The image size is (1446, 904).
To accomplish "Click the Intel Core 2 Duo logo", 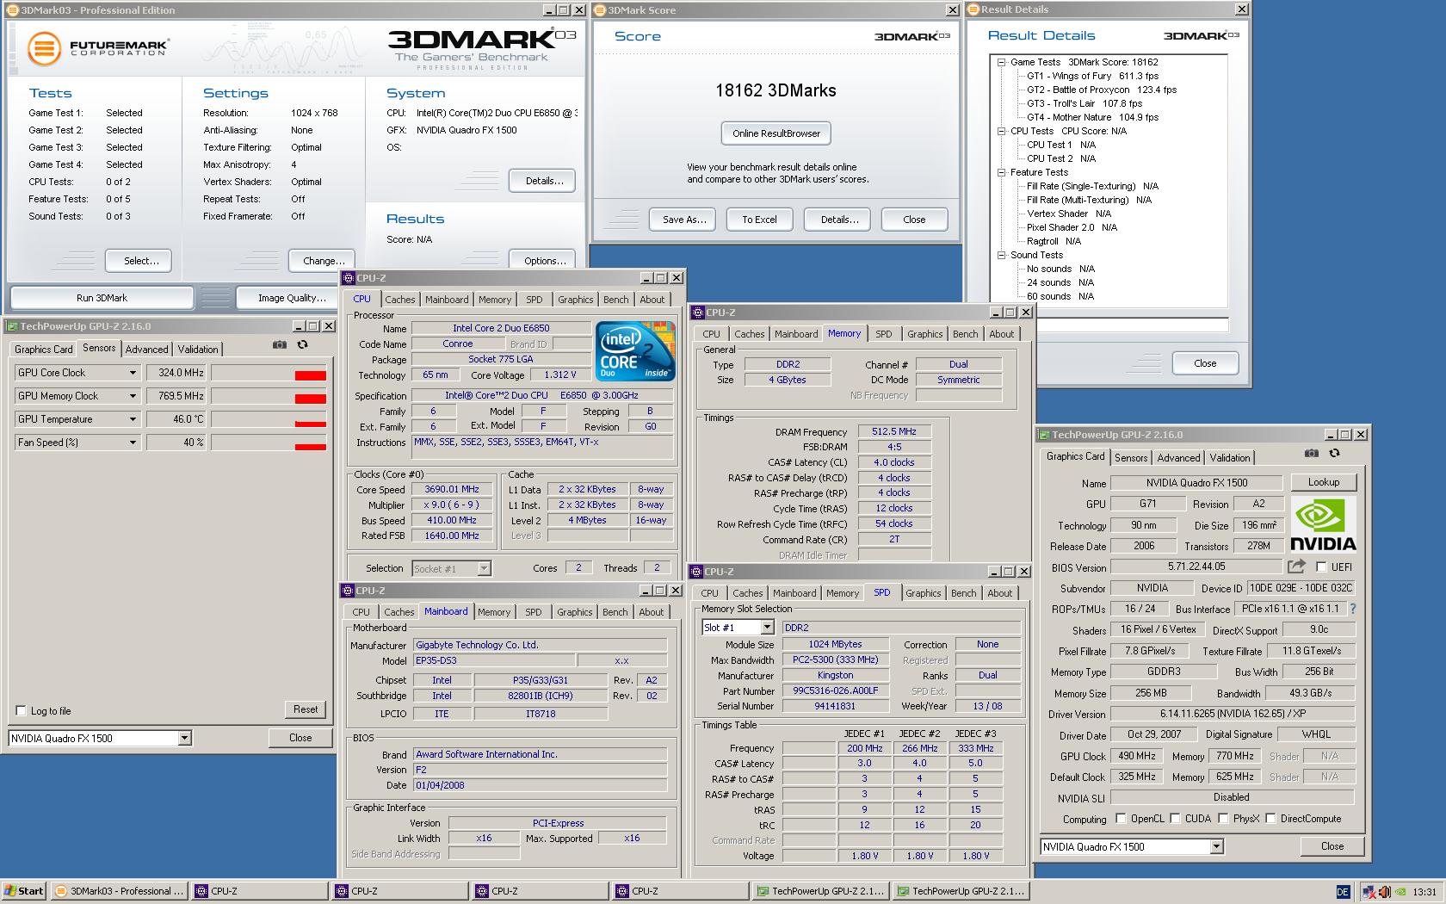I will [635, 351].
